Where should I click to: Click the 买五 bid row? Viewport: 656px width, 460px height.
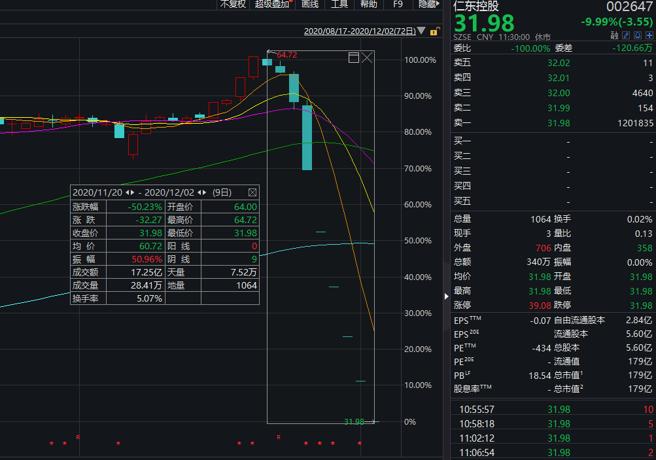(x=553, y=202)
